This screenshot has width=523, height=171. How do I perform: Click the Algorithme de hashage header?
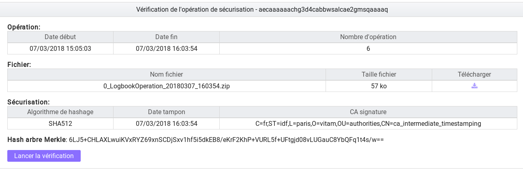point(60,112)
